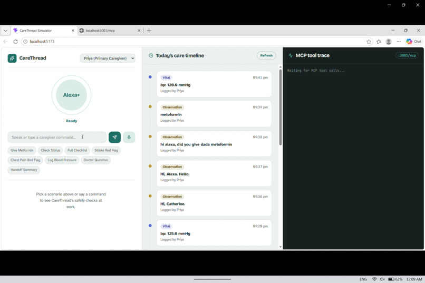Open the browser favorites list icon
425x283 pixels.
click(x=379, y=42)
